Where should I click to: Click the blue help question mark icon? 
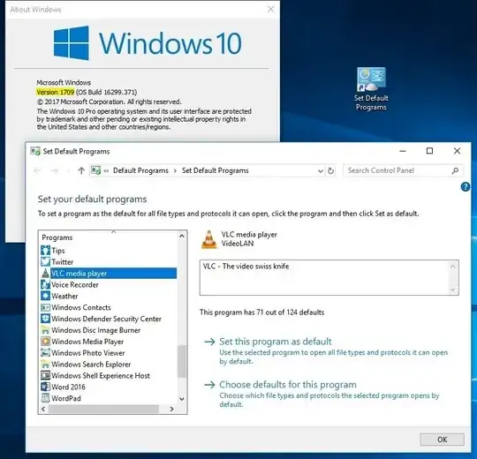[x=466, y=186]
